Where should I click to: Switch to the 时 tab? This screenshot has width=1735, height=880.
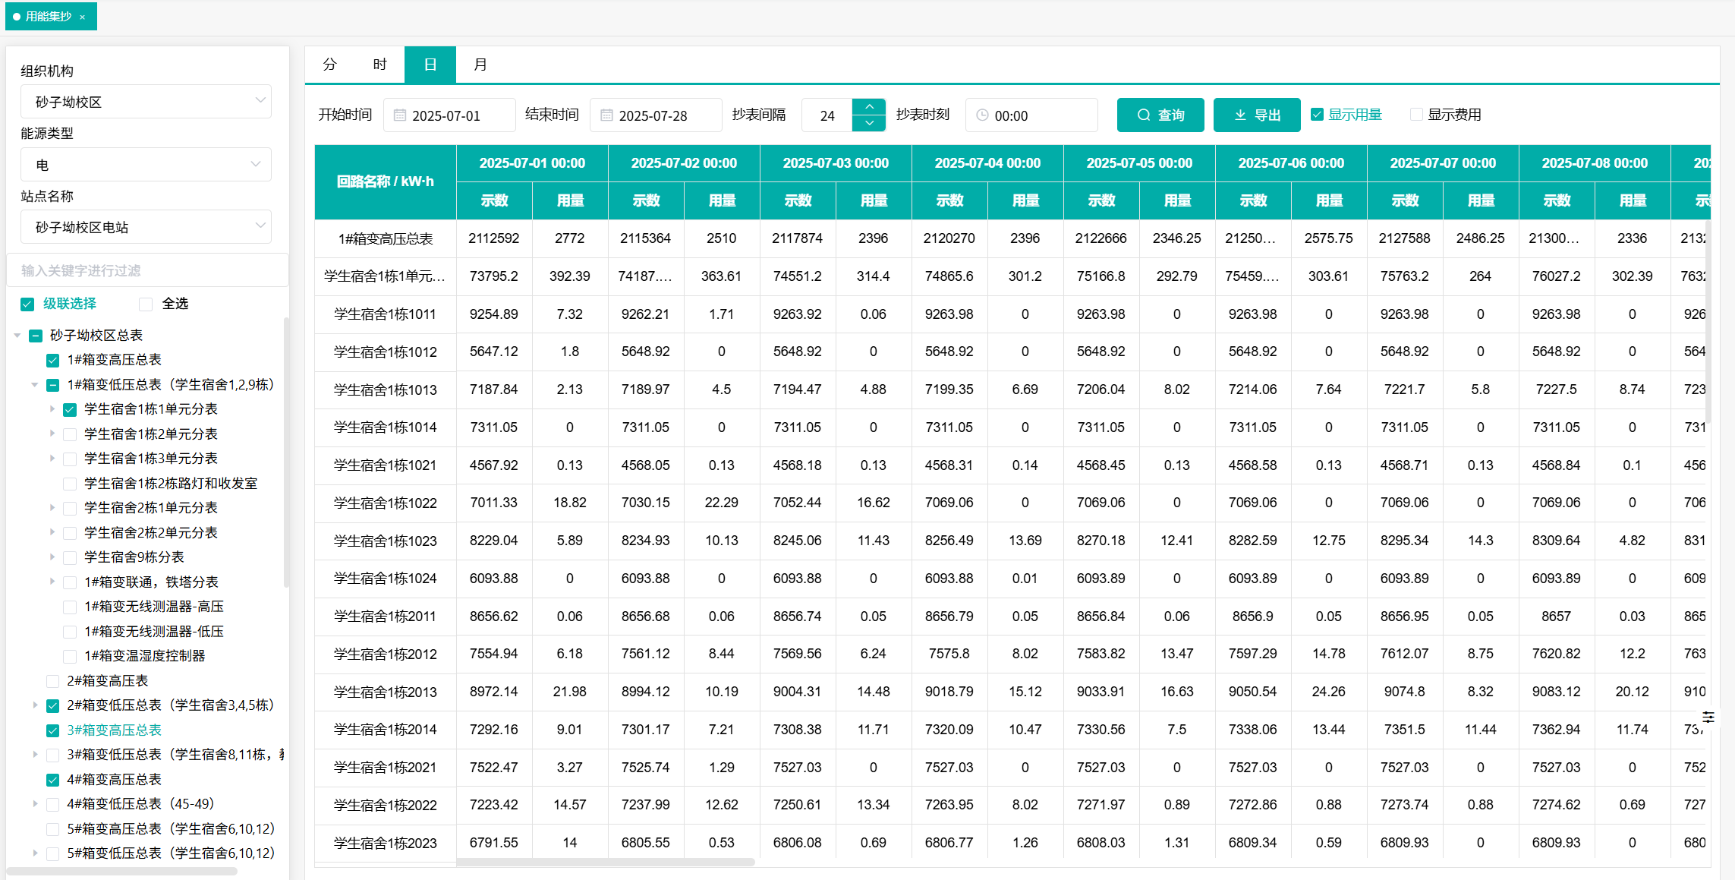click(379, 65)
